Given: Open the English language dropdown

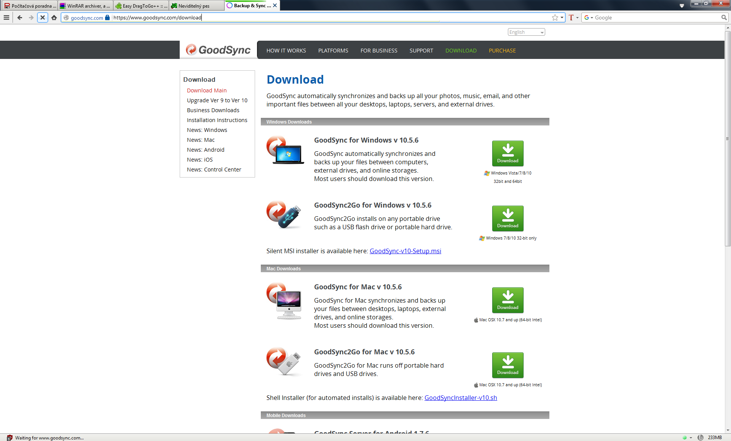Looking at the screenshot, I should (x=526, y=32).
